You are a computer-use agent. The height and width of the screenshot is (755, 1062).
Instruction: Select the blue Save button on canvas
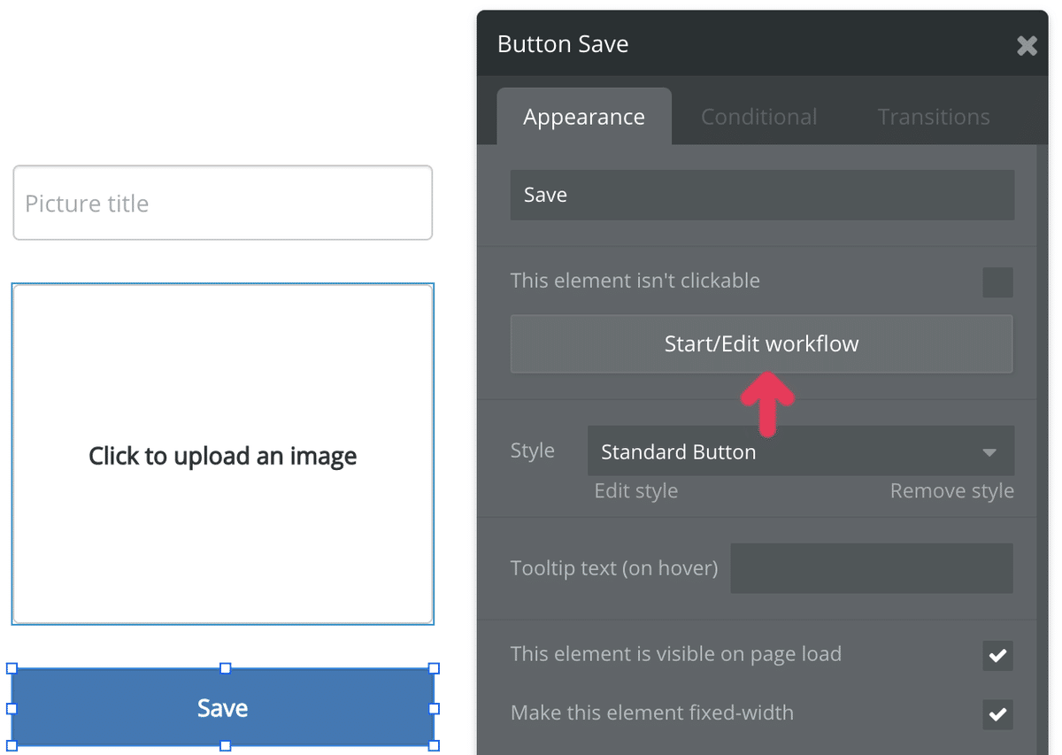pos(222,707)
